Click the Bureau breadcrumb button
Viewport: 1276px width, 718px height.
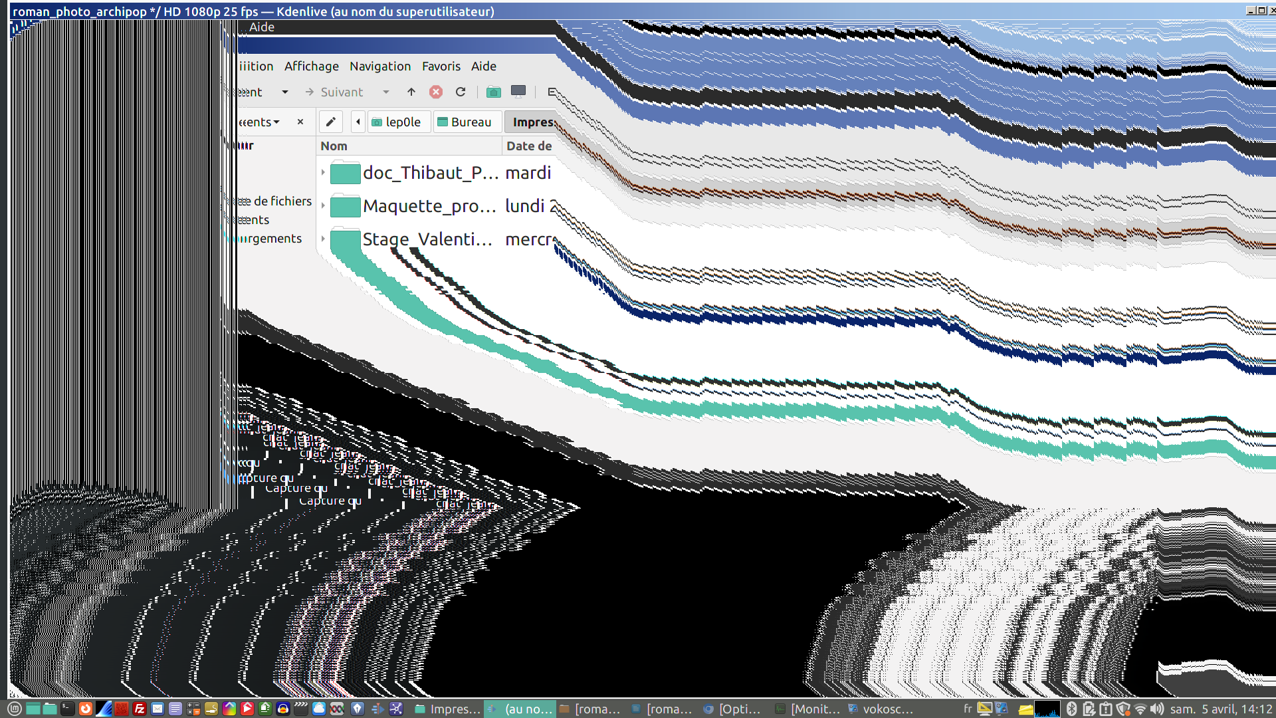tap(465, 122)
